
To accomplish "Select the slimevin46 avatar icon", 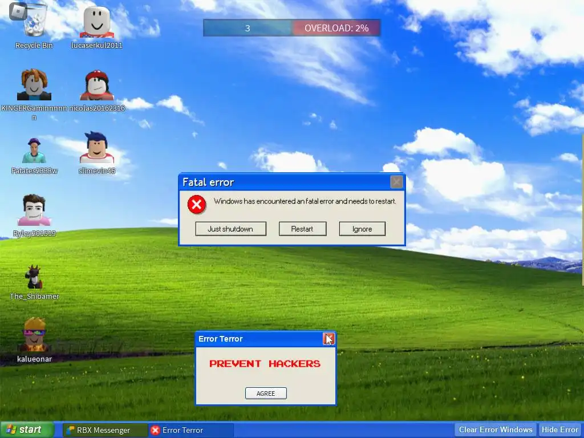I will pyautogui.click(x=97, y=148).
